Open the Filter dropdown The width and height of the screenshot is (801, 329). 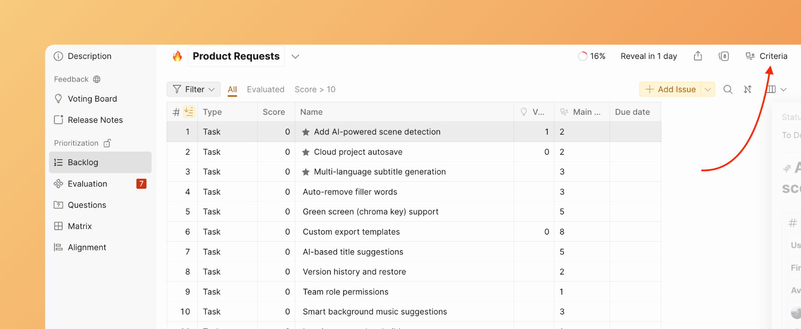tap(194, 89)
